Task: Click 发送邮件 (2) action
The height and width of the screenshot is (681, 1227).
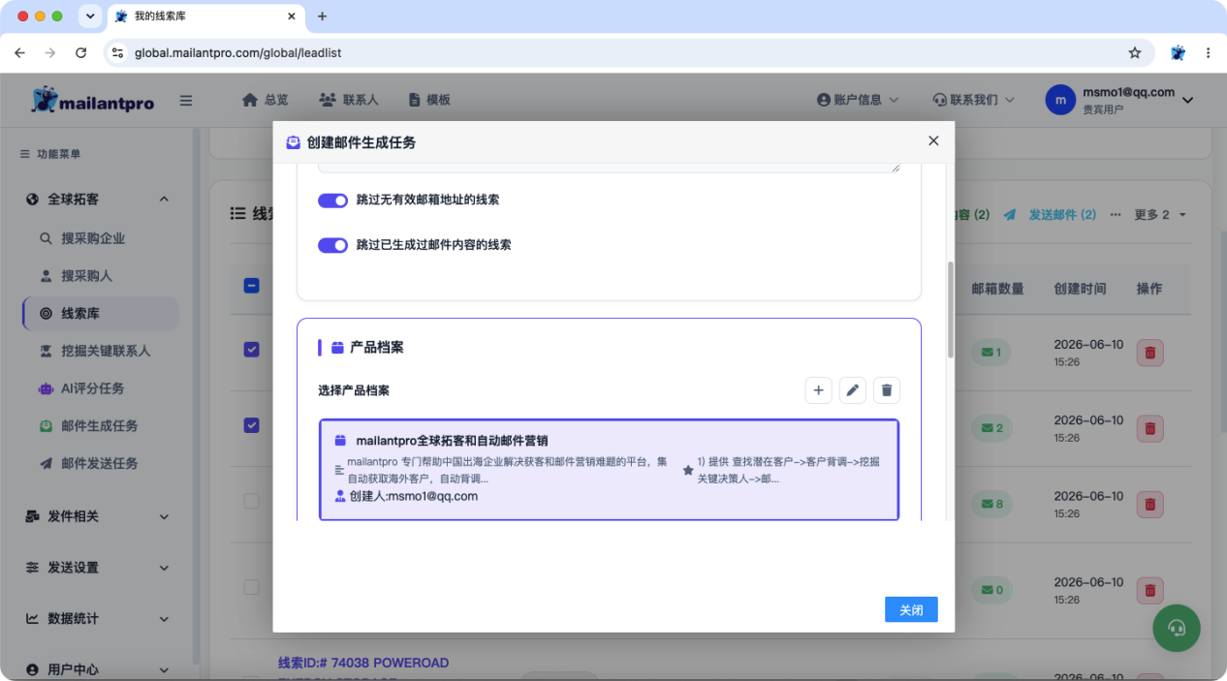Action: (1051, 215)
